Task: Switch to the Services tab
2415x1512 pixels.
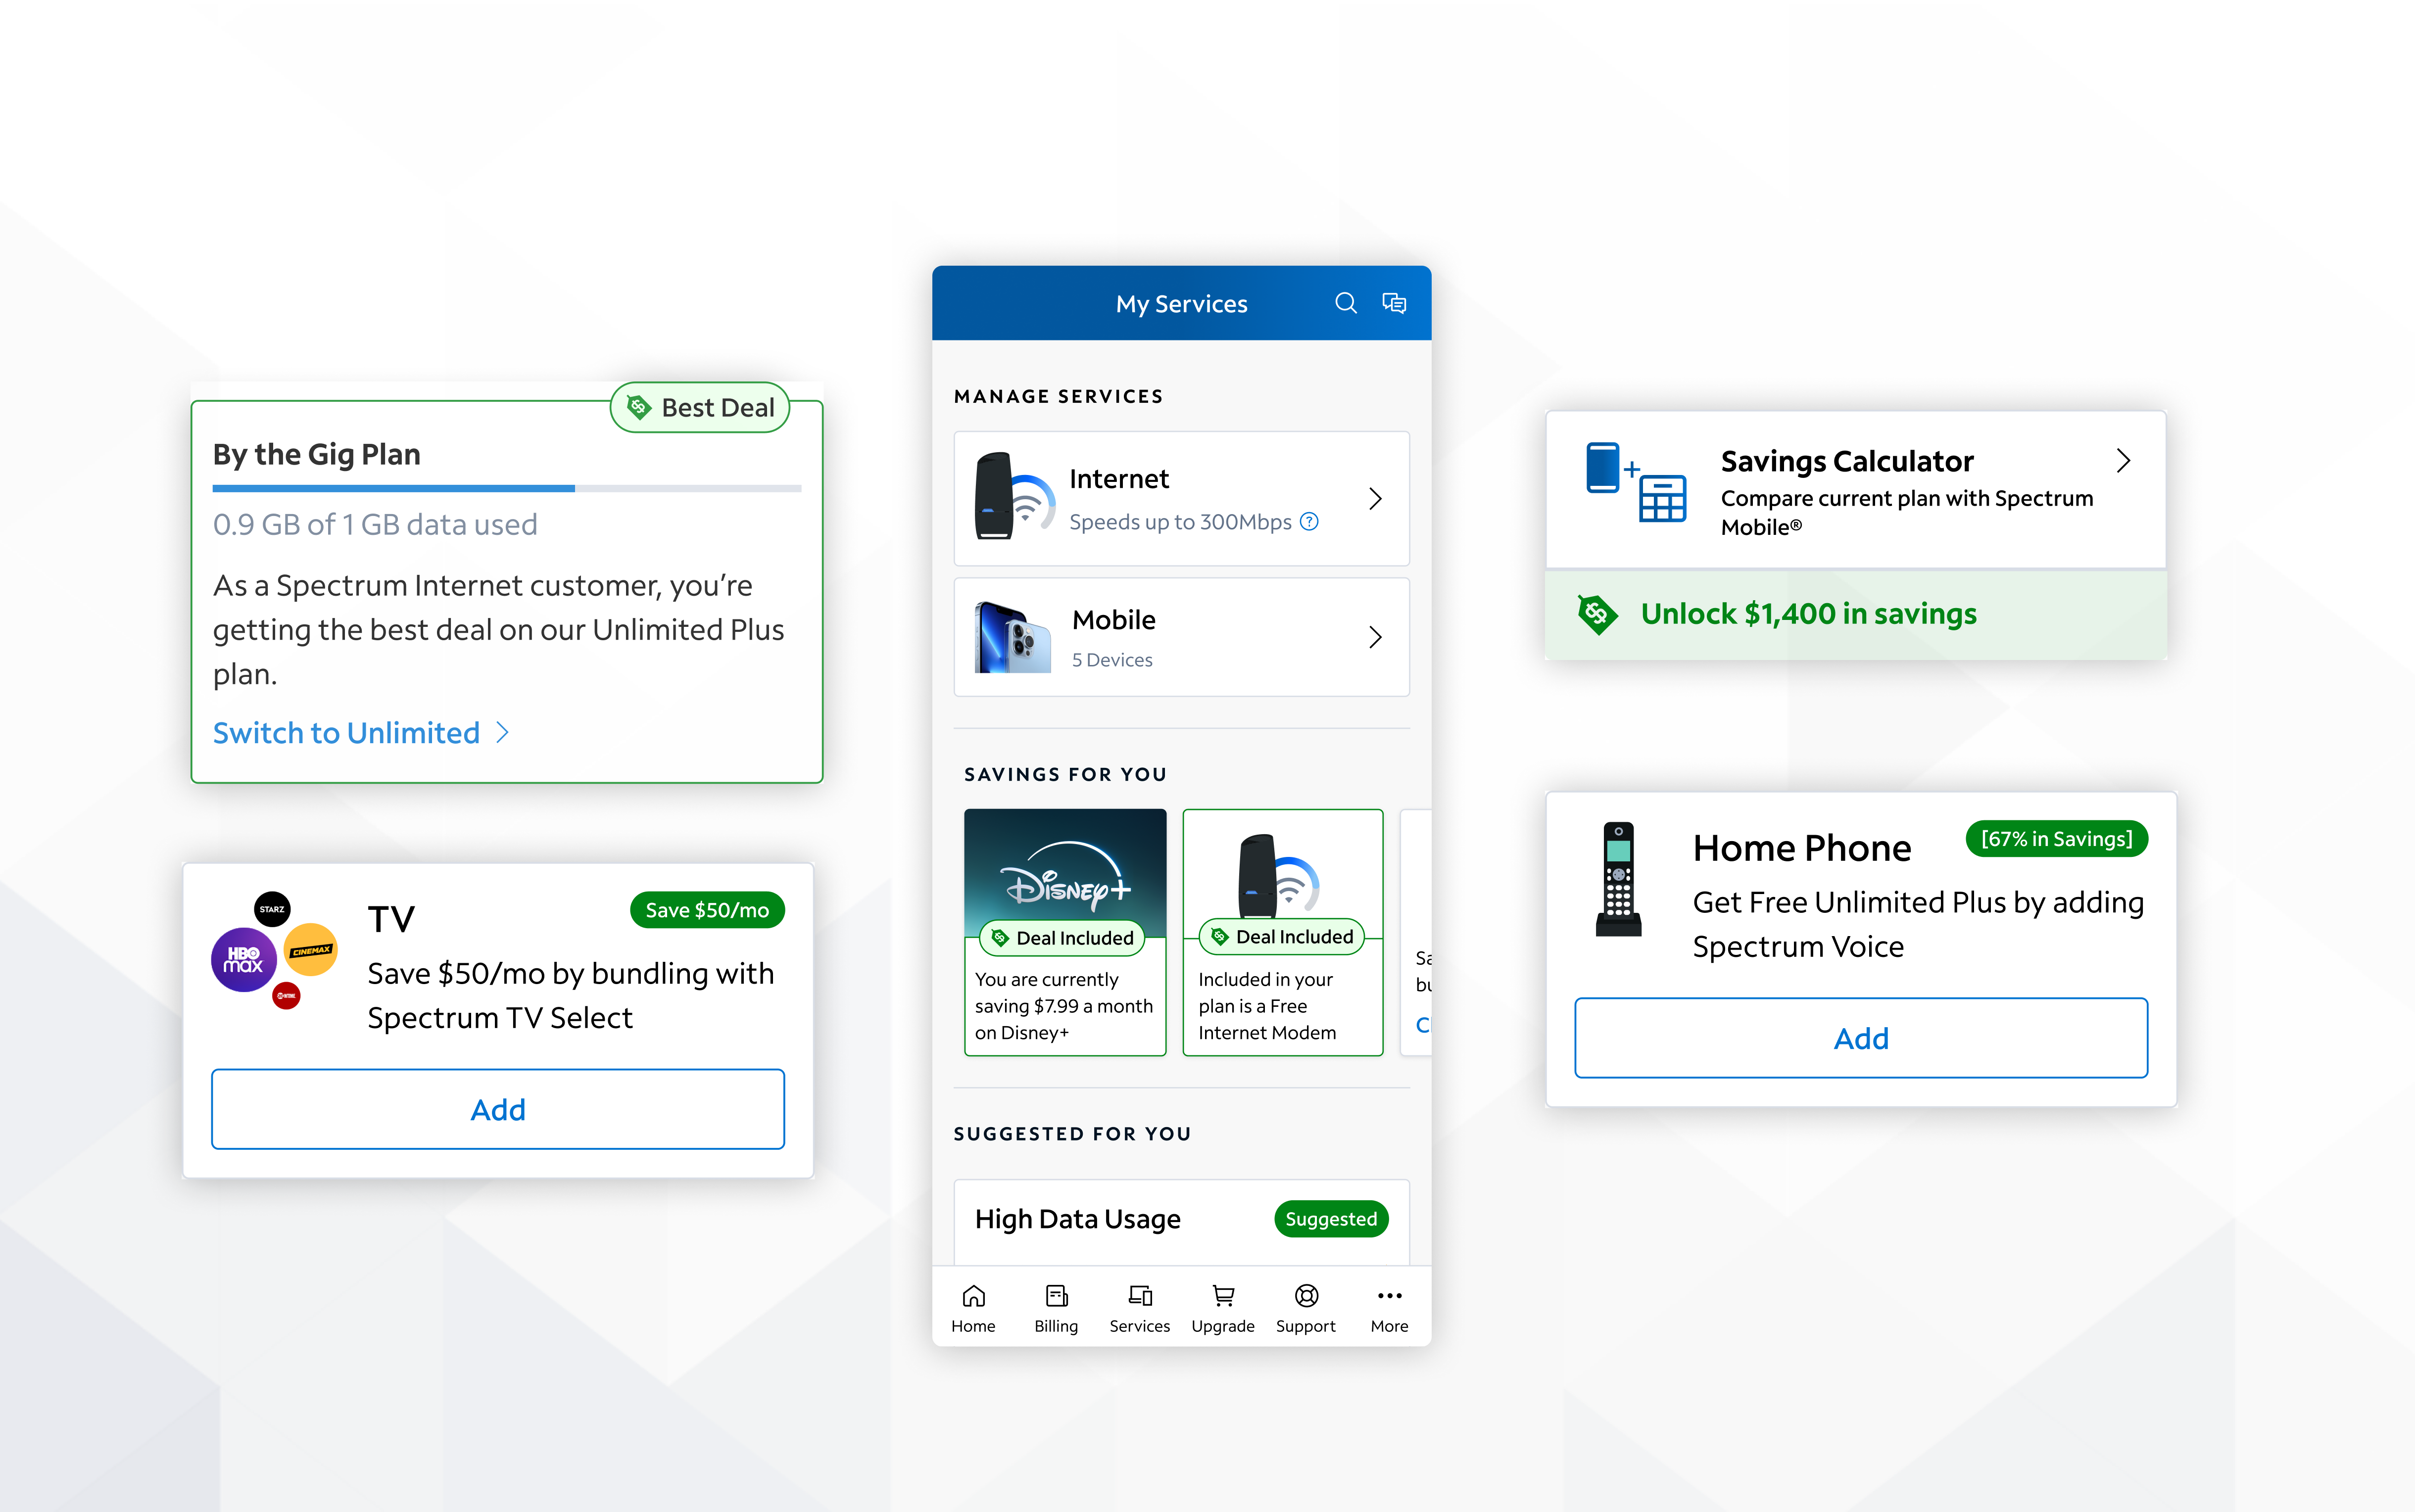Action: [x=1139, y=1309]
